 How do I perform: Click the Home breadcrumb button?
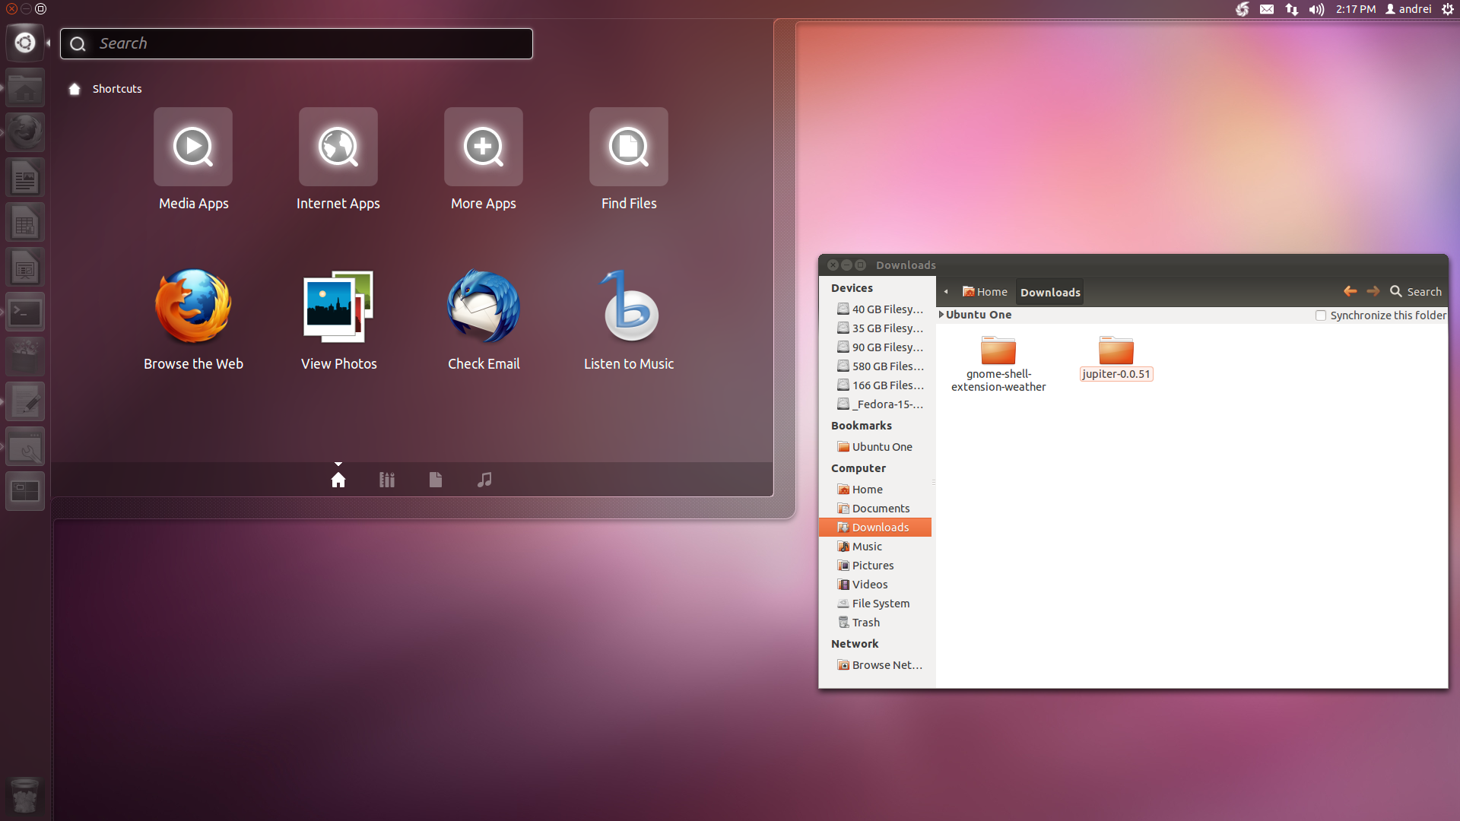click(985, 292)
